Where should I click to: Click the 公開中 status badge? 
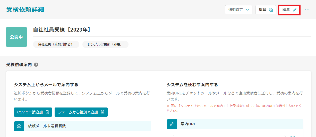tap(16, 37)
